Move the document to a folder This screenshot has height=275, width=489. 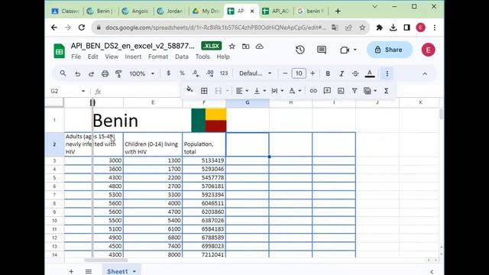click(246, 47)
